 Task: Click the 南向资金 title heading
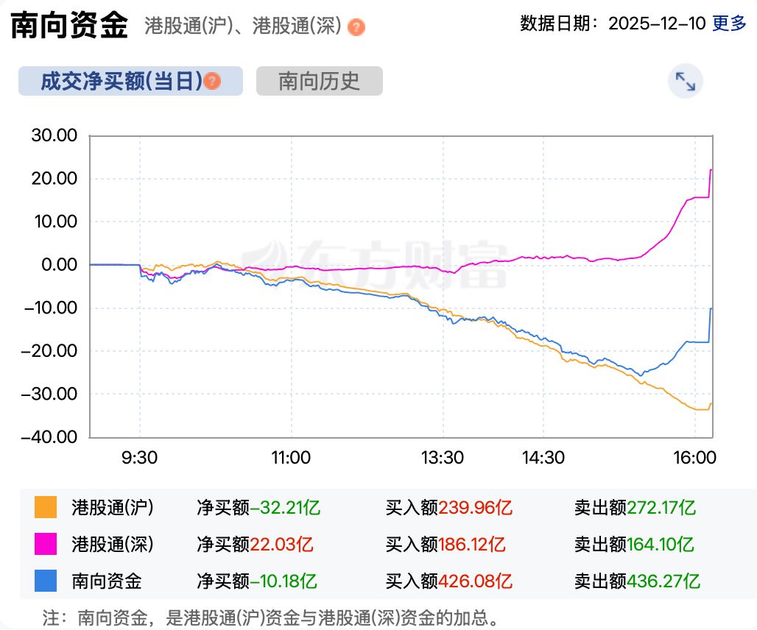pos(69,25)
